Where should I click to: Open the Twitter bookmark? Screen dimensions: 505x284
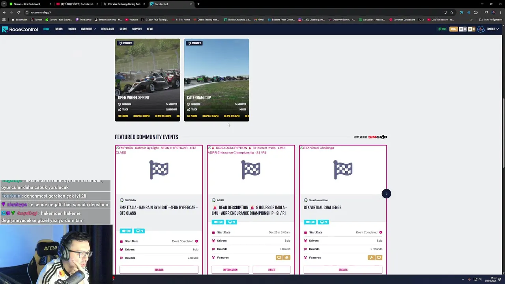(x=36, y=20)
